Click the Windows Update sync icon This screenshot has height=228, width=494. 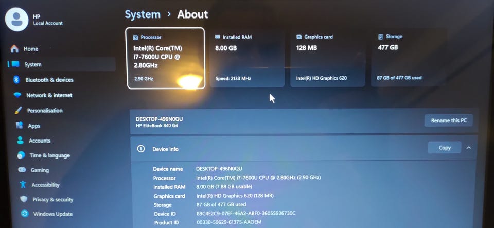[x=25, y=214]
